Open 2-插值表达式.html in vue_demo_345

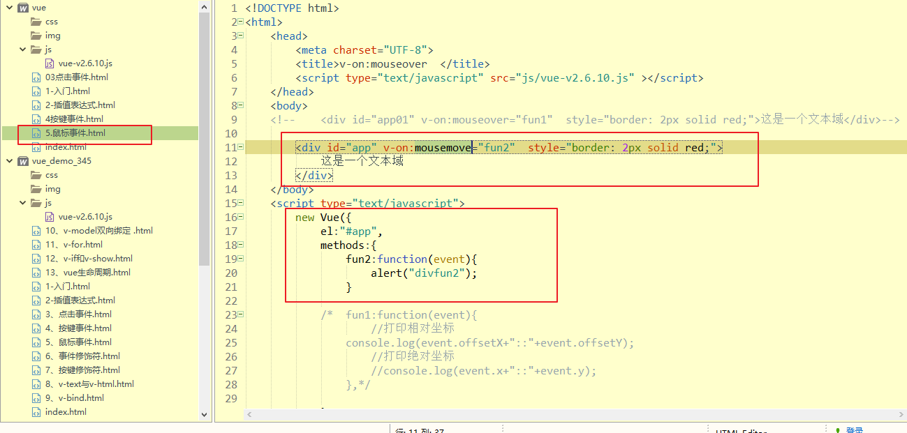[80, 301]
